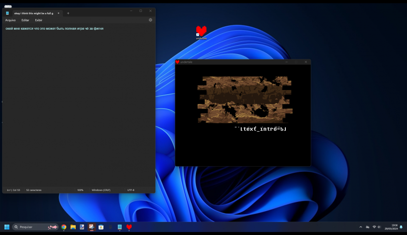Click the brown intro image in undertale window
Image resolution: width=407 pixels, height=235 pixels.
(245, 100)
